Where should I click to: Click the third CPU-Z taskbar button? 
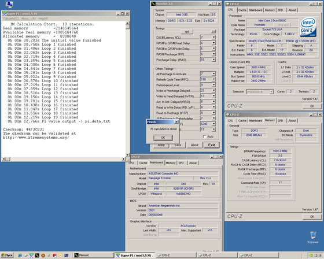(258, 256)
